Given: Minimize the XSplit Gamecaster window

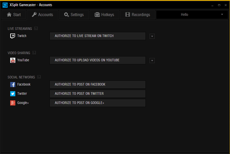Looking at the screenshot, I should click(x=212, y=5).
